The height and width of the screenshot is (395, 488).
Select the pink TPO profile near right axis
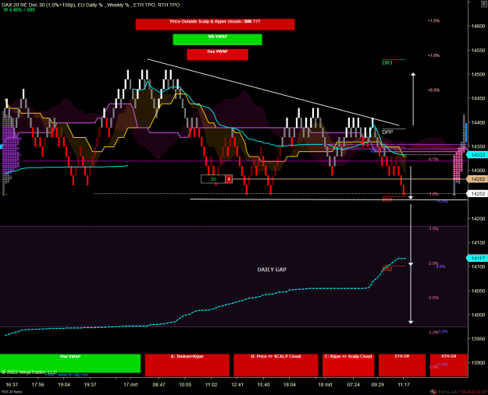coord(458,165)
